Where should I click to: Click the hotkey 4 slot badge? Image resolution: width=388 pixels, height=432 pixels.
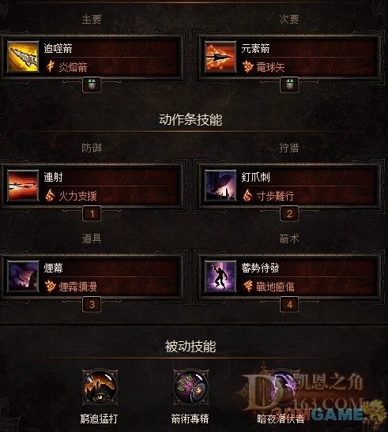pyautogui.click(x=289, y=305)
